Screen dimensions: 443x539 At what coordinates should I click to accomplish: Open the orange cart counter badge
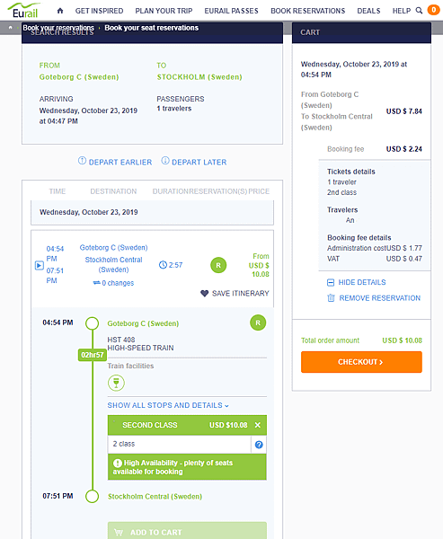click(433, 10)
